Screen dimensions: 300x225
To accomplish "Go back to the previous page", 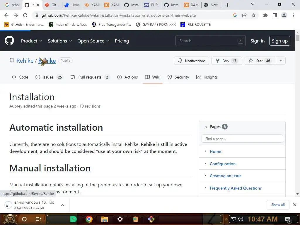I will pyautogui.click(x=6, y=15).
